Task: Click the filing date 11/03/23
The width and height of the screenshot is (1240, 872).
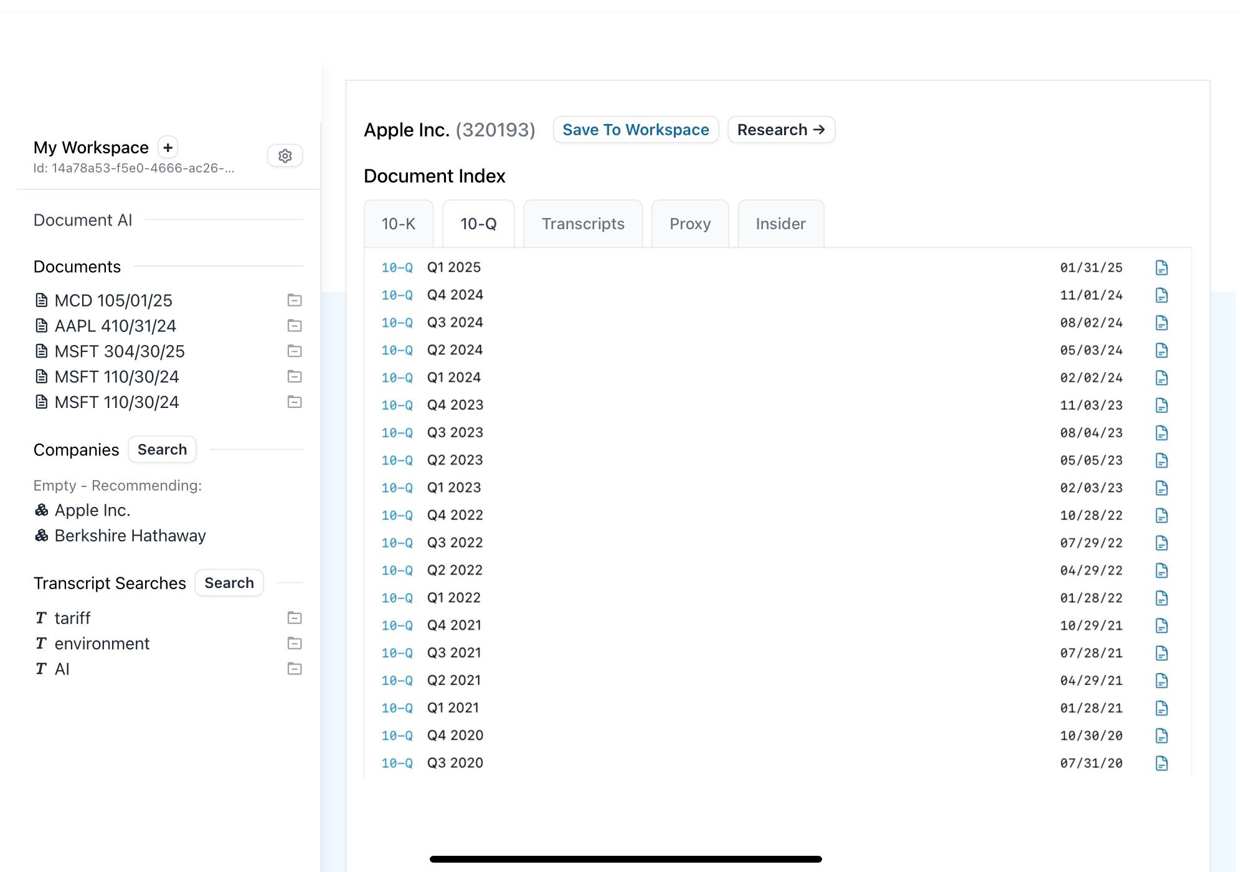Action: pos(1091,405)
